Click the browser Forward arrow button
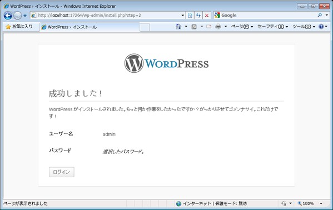 (x=17, y=16)
